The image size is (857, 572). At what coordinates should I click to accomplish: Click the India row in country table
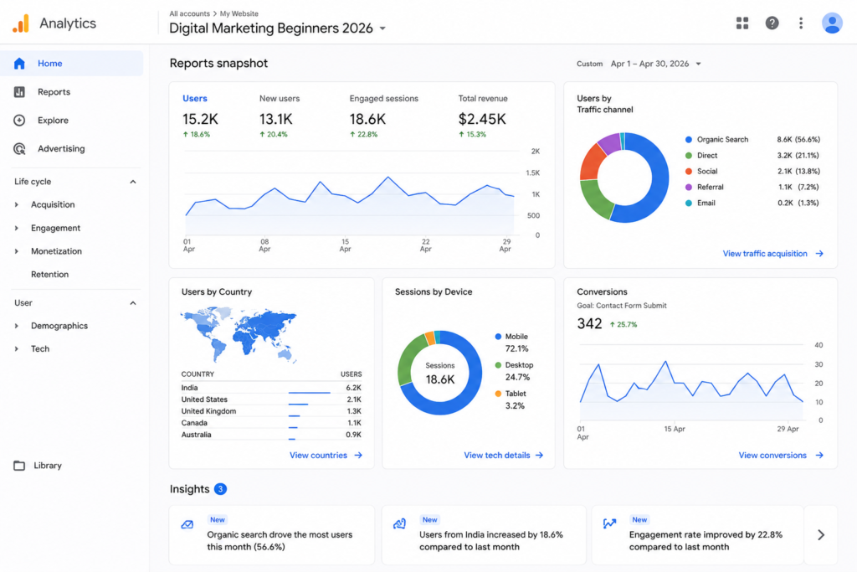pyautogui.click(x=271, y=388)
